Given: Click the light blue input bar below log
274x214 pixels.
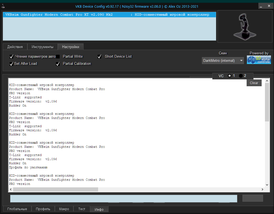Looking at the screenshot, I should (124, 198).
